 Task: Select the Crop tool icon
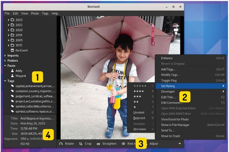point(81,144)
